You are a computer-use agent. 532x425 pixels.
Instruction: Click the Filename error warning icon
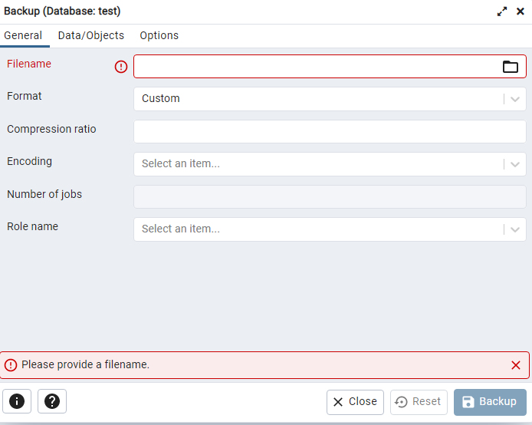[x=121, y=67]
